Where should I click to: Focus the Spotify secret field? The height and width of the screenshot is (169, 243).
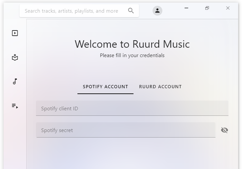[126, 130]
